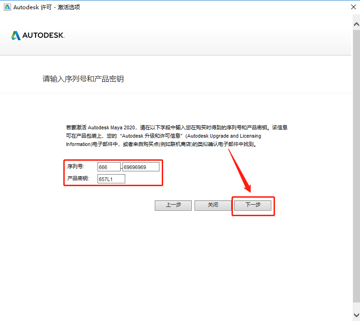Click the scrollbar up arrow
This screenshot has width=360, height=321.
356,24
